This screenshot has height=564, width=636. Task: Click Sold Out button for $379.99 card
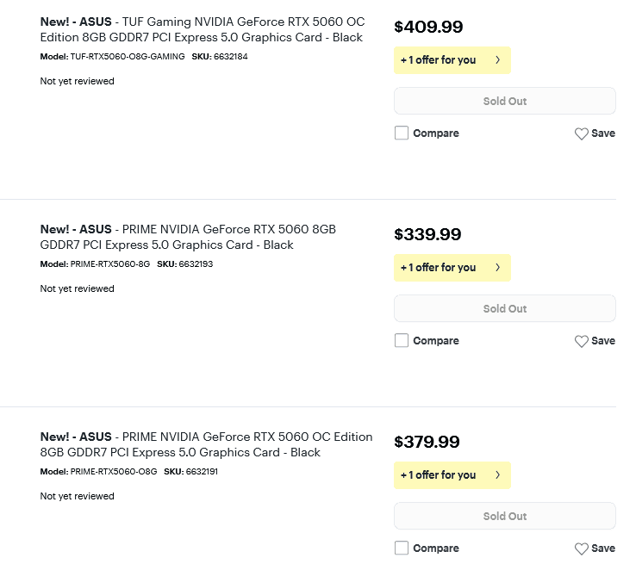(x=505, y=516)
